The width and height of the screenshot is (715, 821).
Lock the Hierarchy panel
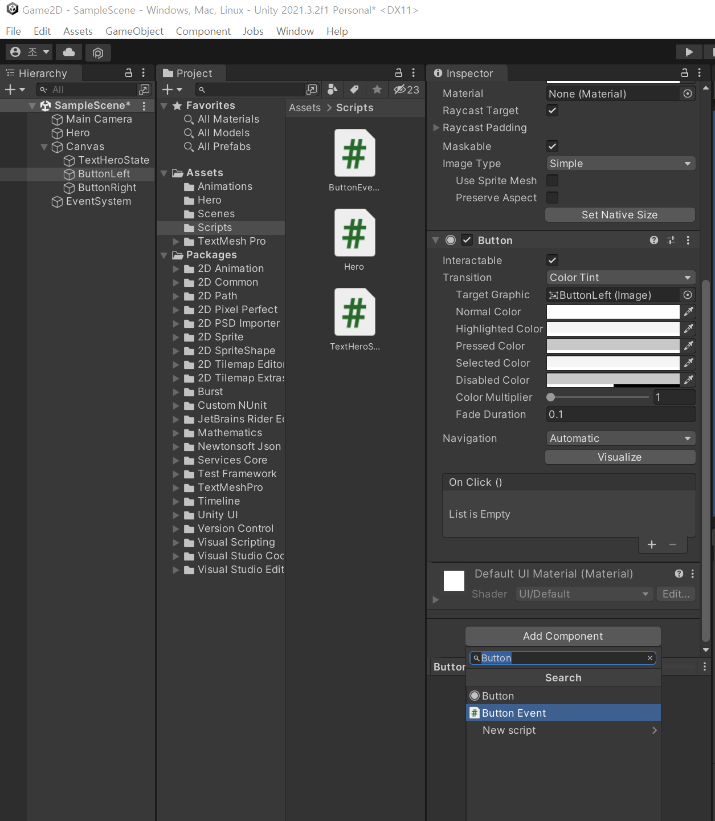click(x=129, y=73)
